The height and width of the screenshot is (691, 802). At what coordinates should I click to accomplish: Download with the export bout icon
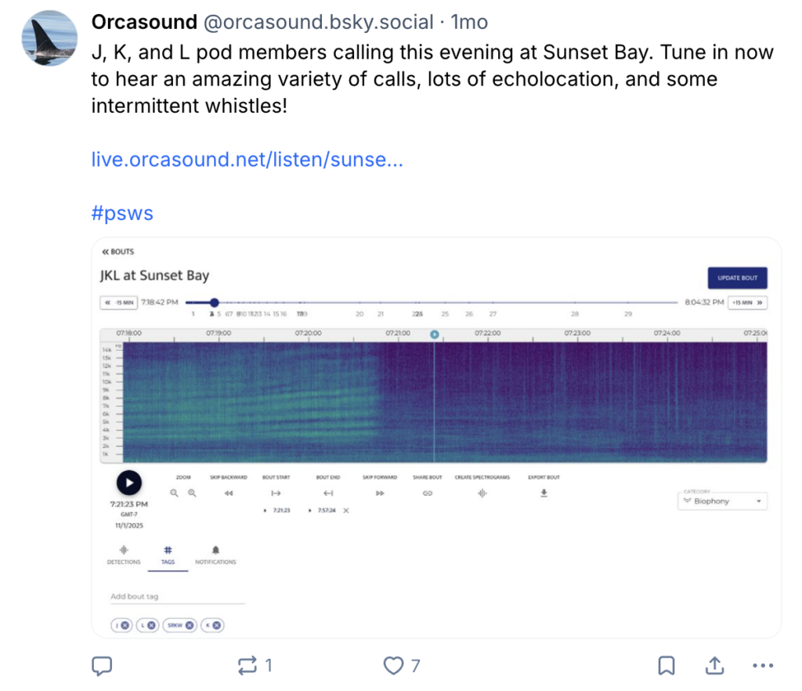pyautogui.click(x=544, y=493)
